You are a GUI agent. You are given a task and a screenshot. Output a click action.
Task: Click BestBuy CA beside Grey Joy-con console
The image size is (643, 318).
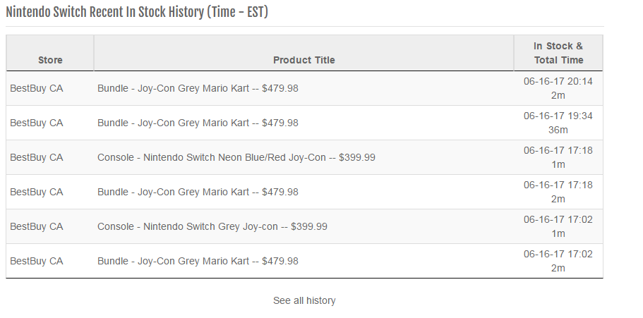coord(37,226)
